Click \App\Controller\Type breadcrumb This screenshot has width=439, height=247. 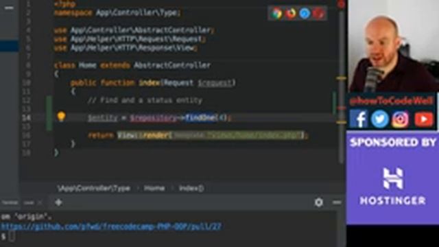click(94, 188)
